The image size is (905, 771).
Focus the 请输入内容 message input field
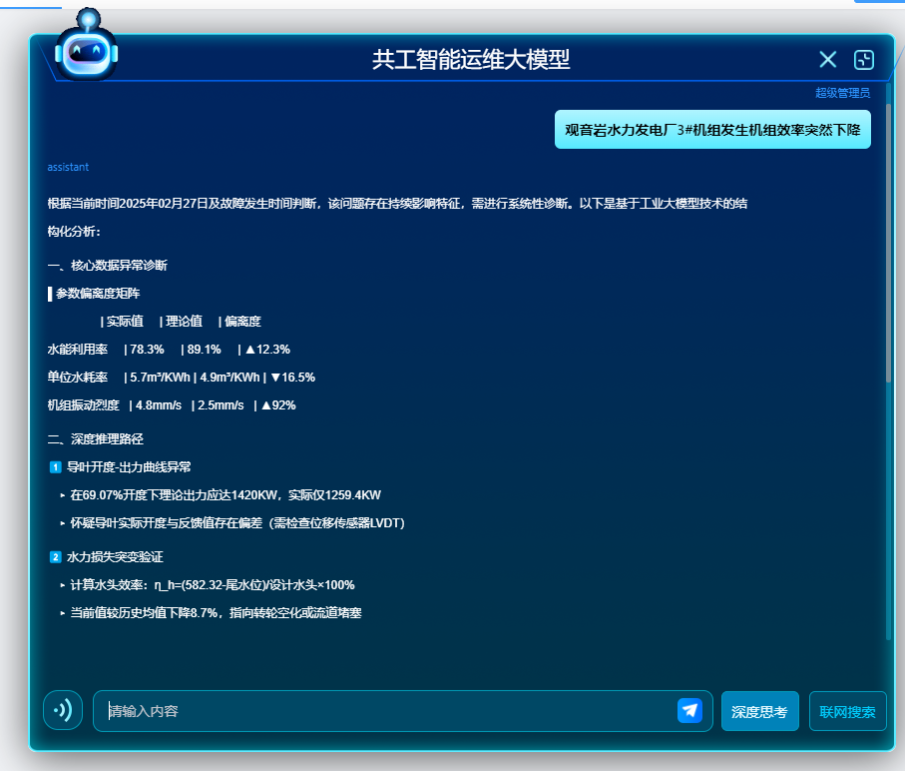[x=389, y=711]
